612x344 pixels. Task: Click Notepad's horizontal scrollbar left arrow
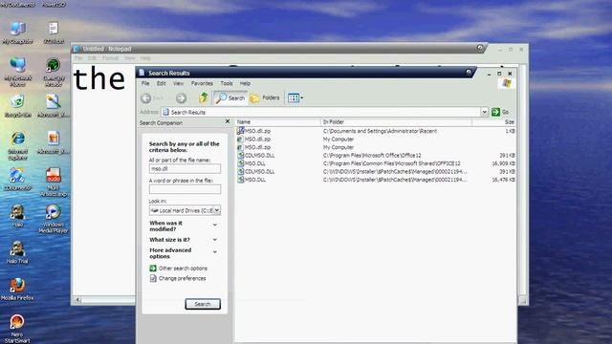pos(78,299)
